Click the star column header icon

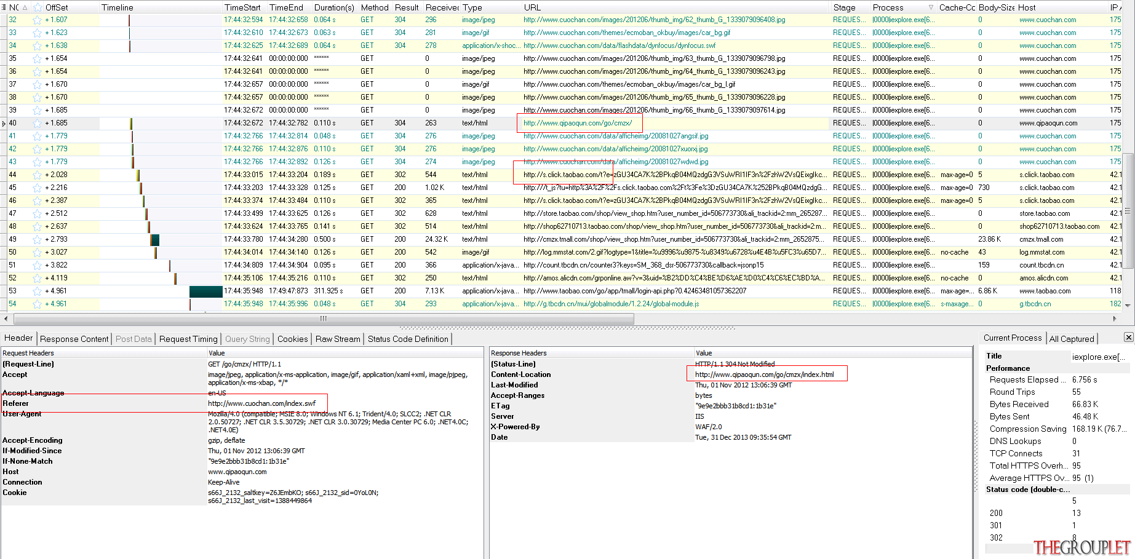[38, 7]
